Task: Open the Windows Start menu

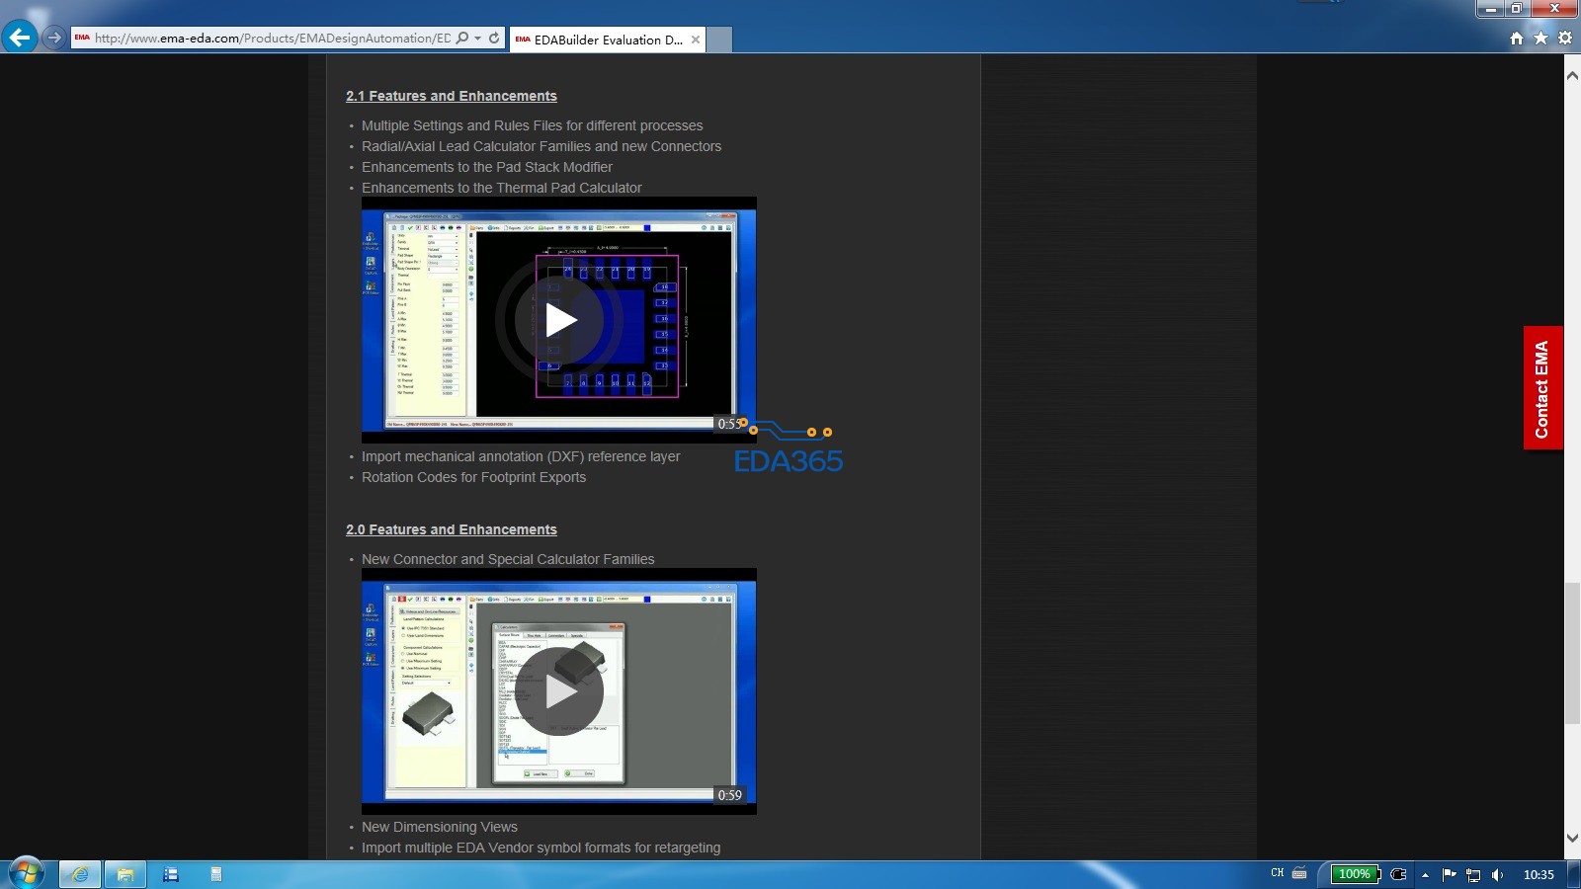Action: click(26, 873)
